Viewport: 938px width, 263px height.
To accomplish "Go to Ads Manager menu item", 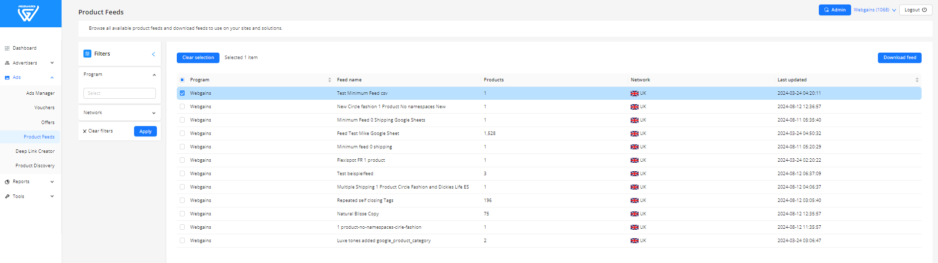I will click(40, 93).
